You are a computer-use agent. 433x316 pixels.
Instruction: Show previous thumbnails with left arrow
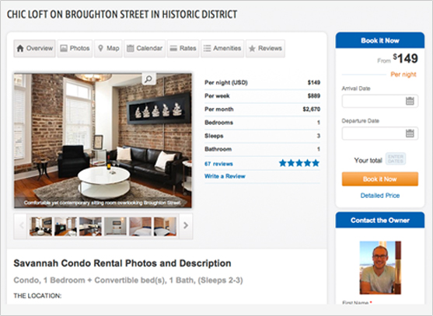tap(21, 226)
